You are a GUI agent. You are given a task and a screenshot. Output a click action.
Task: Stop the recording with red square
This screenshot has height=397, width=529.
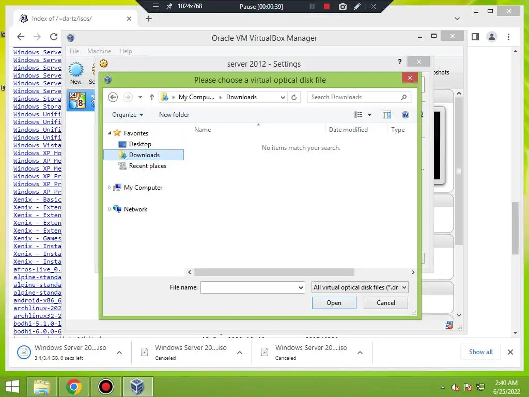[326, 6]
